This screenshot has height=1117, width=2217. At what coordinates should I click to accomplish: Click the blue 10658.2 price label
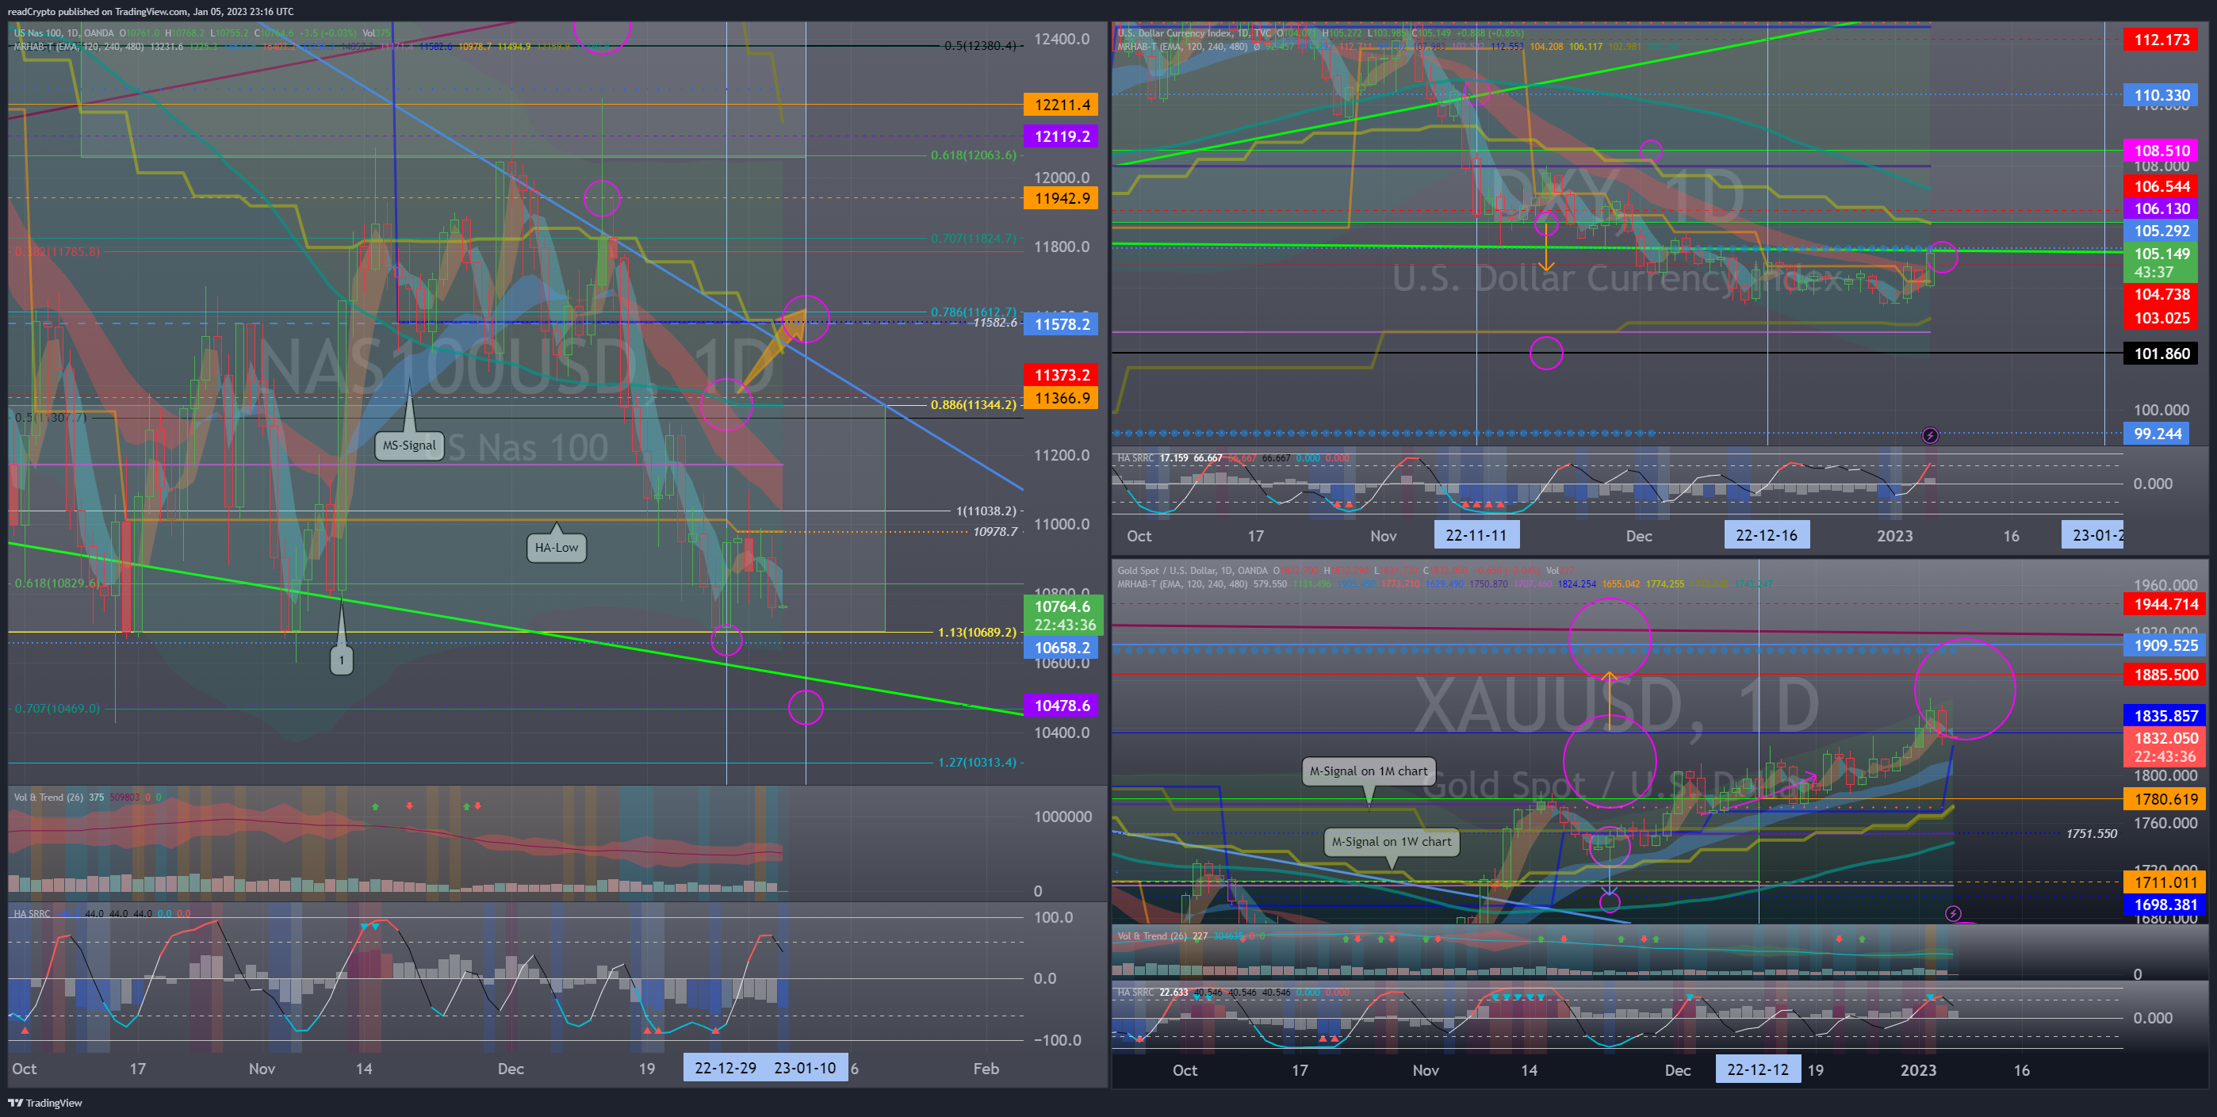[x=1060, y=648]
